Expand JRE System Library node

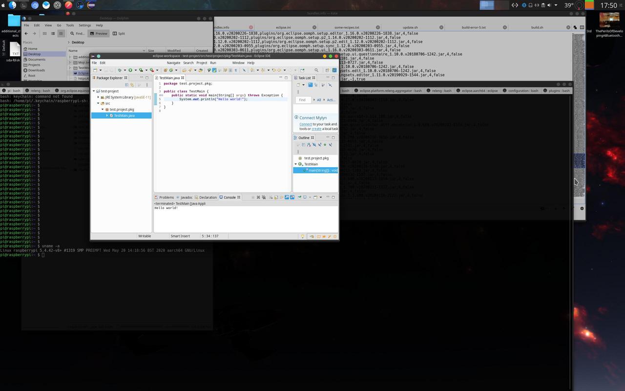98,97
